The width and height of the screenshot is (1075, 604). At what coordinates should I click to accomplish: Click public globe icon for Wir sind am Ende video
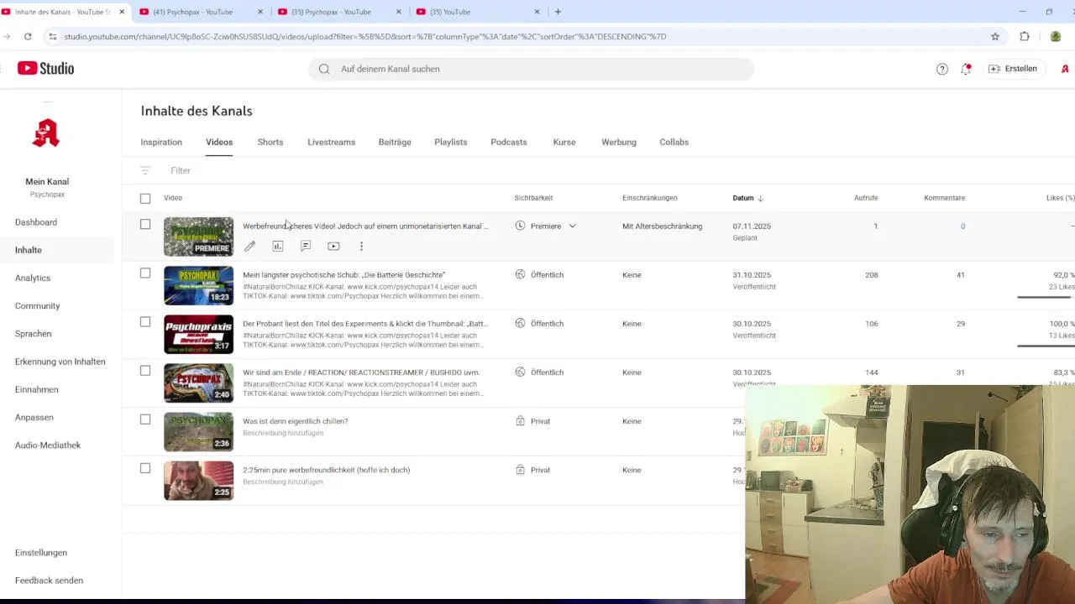(x=520, y=372)
